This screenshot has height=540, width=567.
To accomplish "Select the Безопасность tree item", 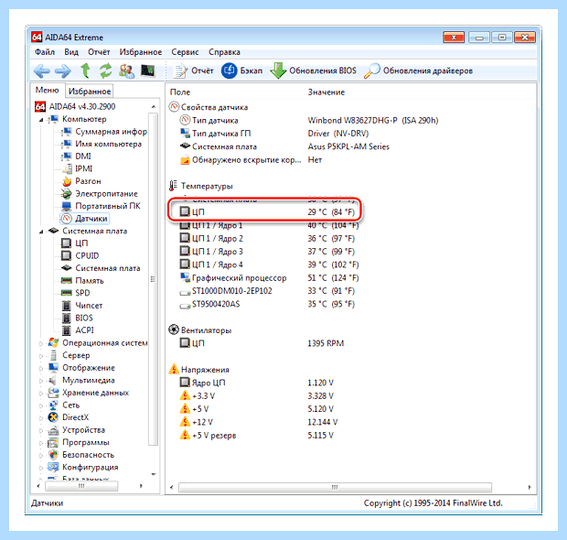I will pos(81,455).
